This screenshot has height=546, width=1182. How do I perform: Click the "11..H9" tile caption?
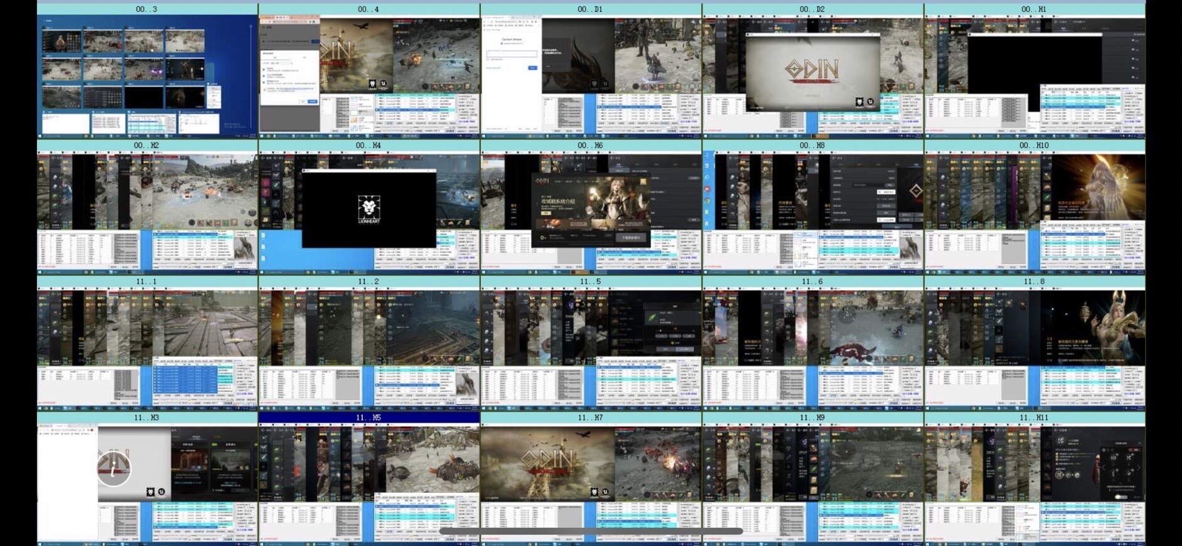tap(812, 418)
